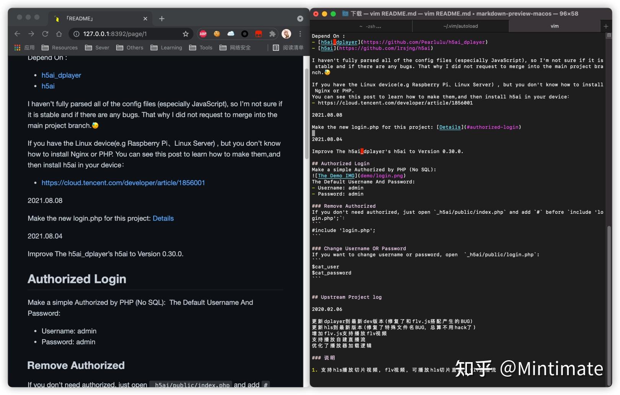The height and width of the screenshot is (395, 620).
Task: Toggle the site info padlock indicator
Action: tap(77, 34)
